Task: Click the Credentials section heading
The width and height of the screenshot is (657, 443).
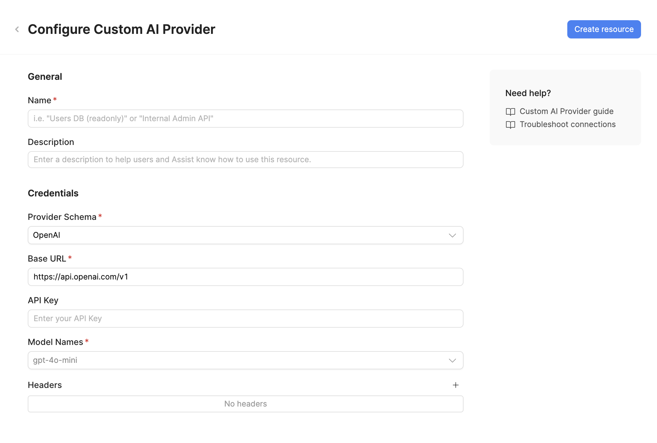Action: point(53,193)
